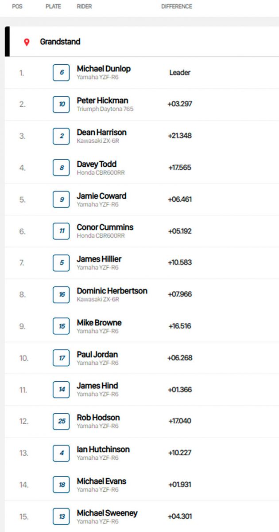Viewport: 279px width, 532px height.
Task: Open Michael Dunlop rider name
Action: tap(104, 69)
